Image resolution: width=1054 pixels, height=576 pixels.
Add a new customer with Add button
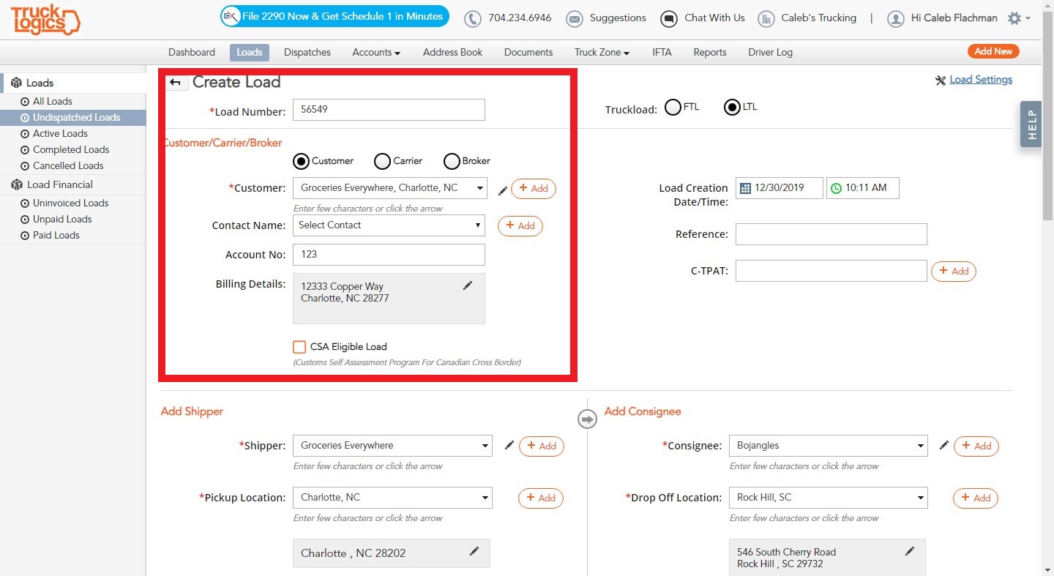534,188
